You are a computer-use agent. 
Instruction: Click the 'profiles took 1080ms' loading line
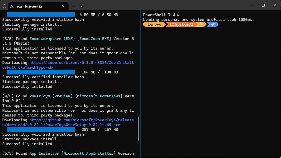point(199,20)
